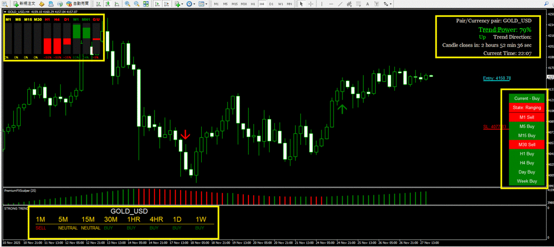Select the vertical line drawing tool
This screenshot has height=247, width=554.
tap(322, 4)
